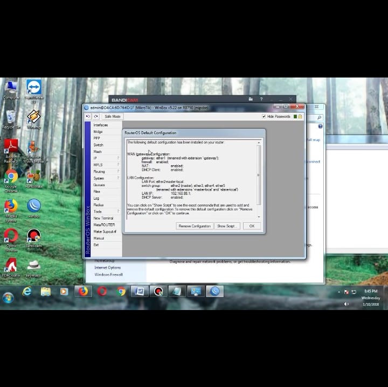Click the green status indicator in WinBox toolbar
The height and width of the screenshot is (387, 388).
295,116
